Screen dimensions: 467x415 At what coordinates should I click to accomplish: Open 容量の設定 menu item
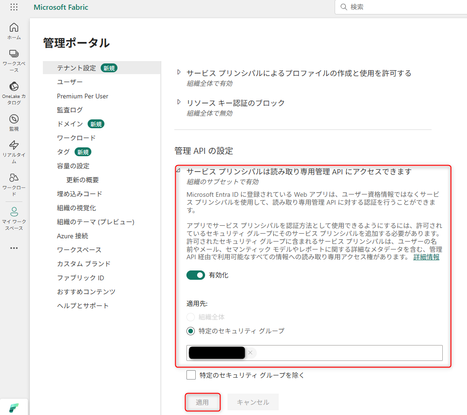pos(73,166)
